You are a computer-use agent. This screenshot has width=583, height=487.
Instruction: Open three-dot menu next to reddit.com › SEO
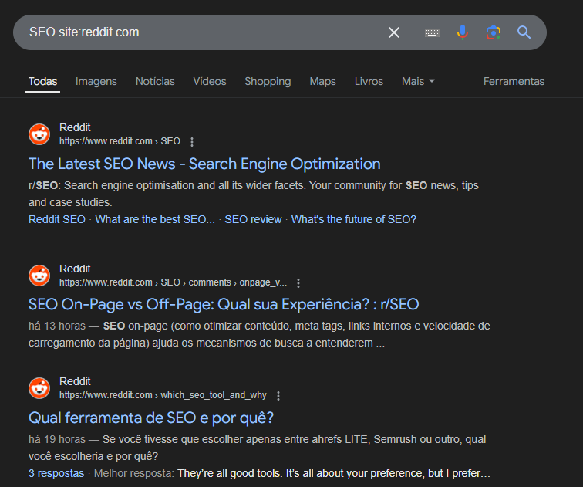(x=192, y=142)
